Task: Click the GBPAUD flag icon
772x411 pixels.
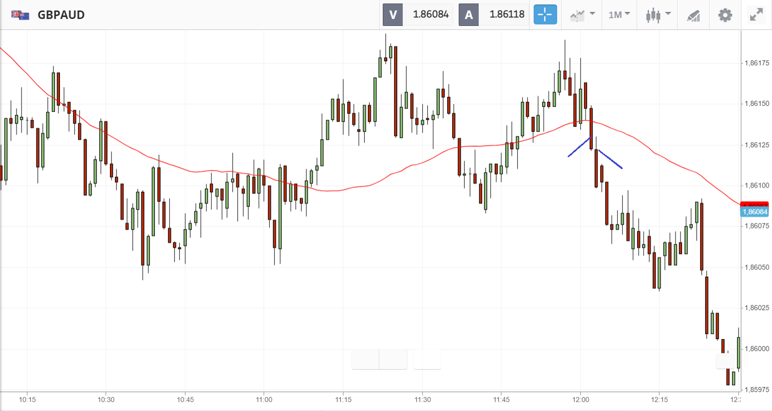Action: [x=20, y=14]
